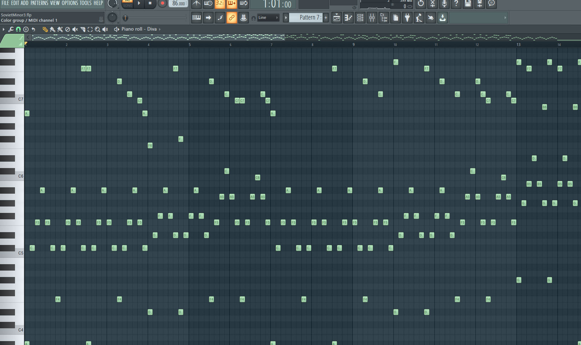The height and width of the screenshot is (345, 581).
Task: Click the help question mark icon
Action: [x=456, y=4]
